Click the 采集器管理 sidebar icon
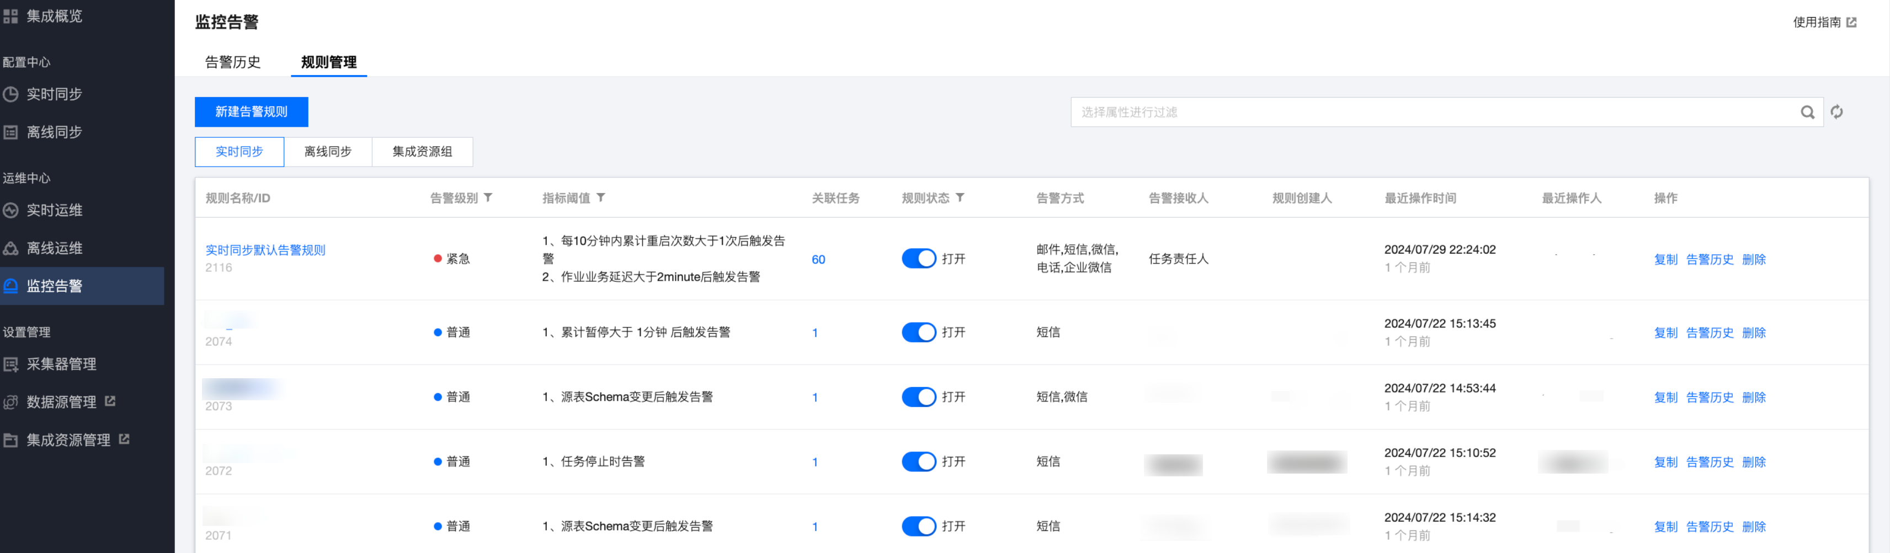The width and height of the screenshot is (1890, 553). coord(10,364)
